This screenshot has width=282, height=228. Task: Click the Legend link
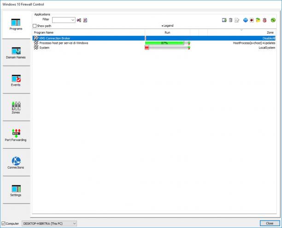167,26
